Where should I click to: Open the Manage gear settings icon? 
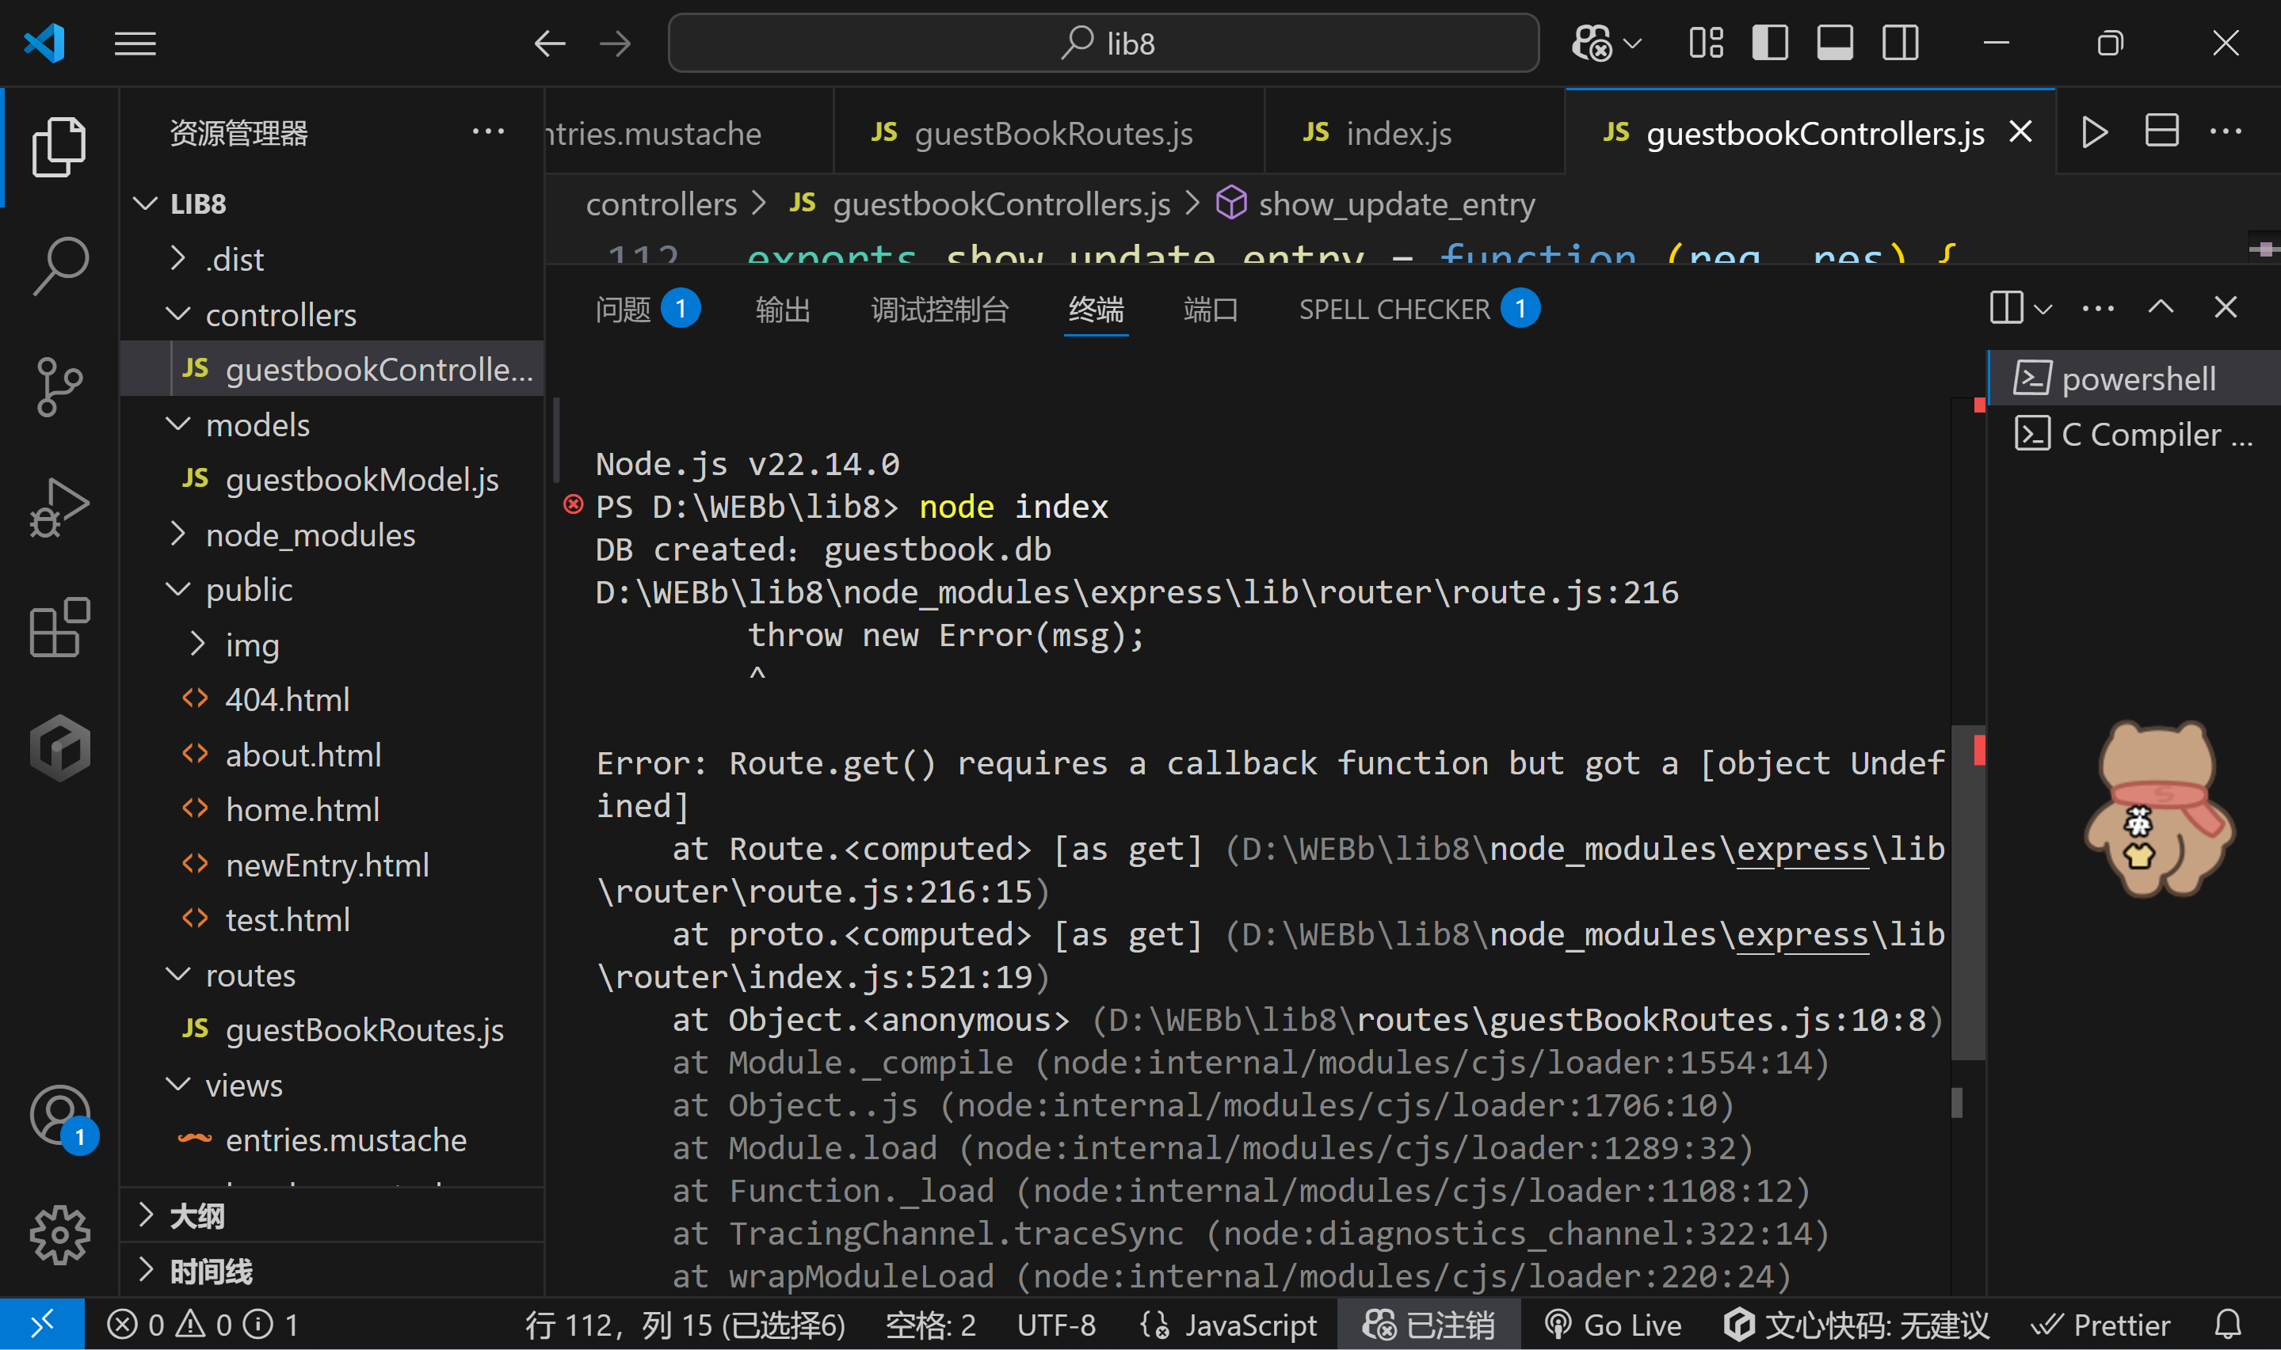(x=60, y=1234)
